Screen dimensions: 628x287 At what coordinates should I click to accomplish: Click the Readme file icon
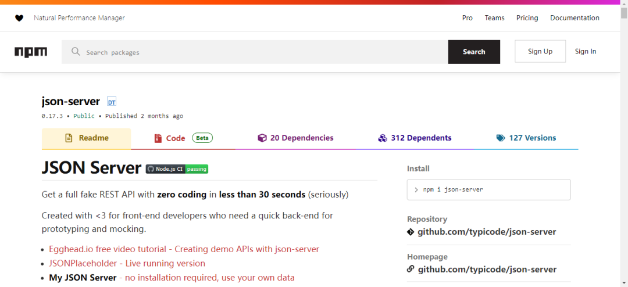[69, 138]
